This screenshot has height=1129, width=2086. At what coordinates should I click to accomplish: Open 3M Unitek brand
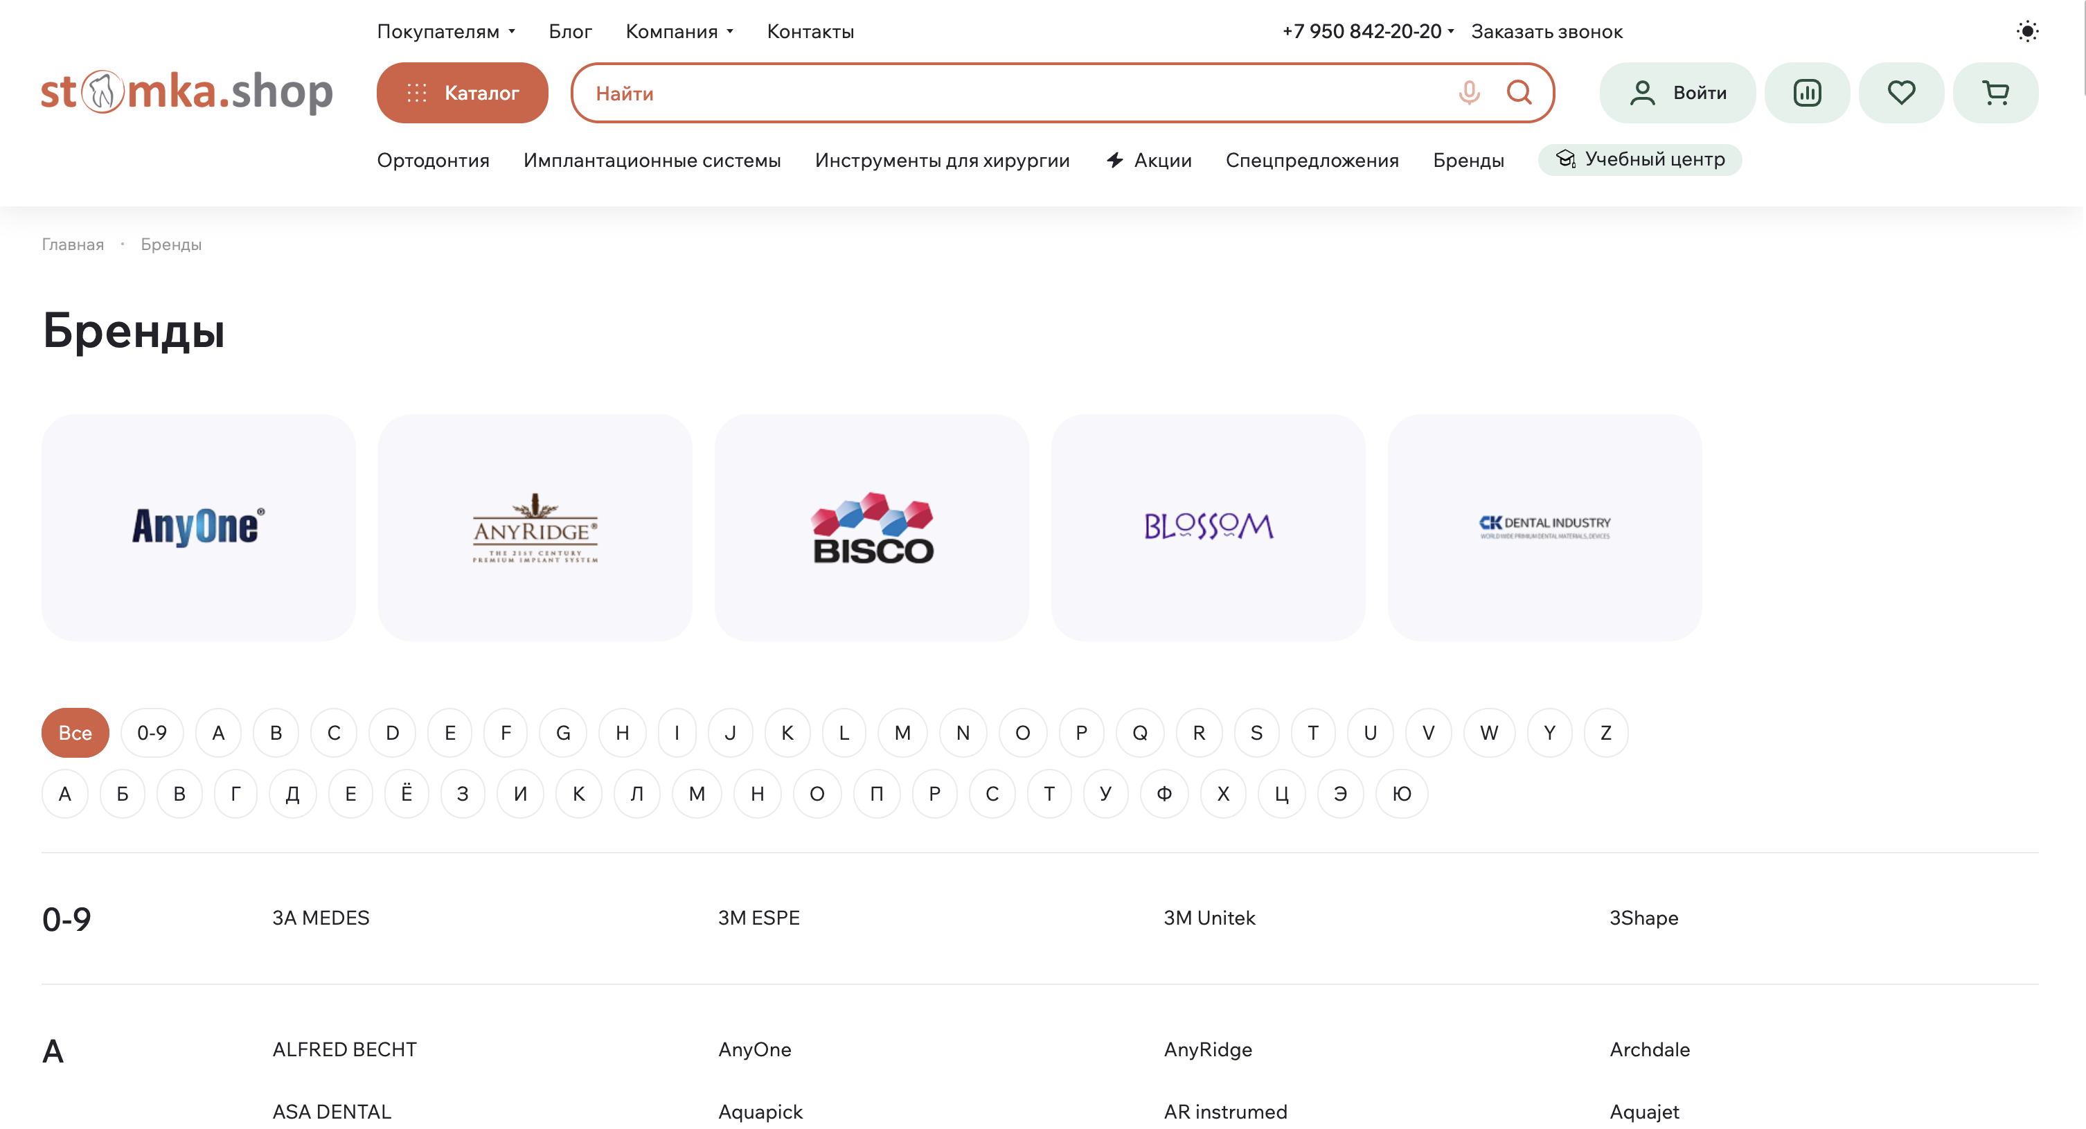tap(1210, 917)
